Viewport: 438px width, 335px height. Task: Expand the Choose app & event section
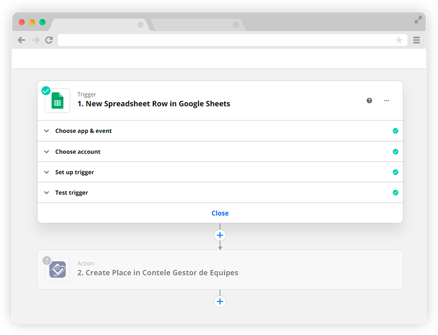(220, 131)
